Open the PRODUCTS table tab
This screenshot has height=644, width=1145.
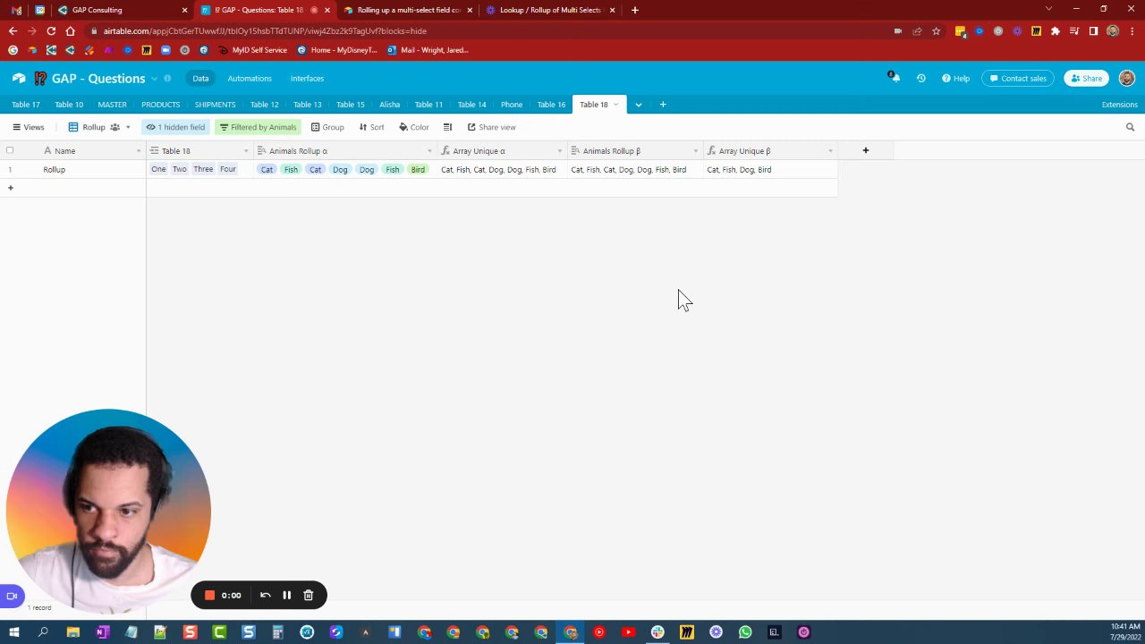coord(160,105)
